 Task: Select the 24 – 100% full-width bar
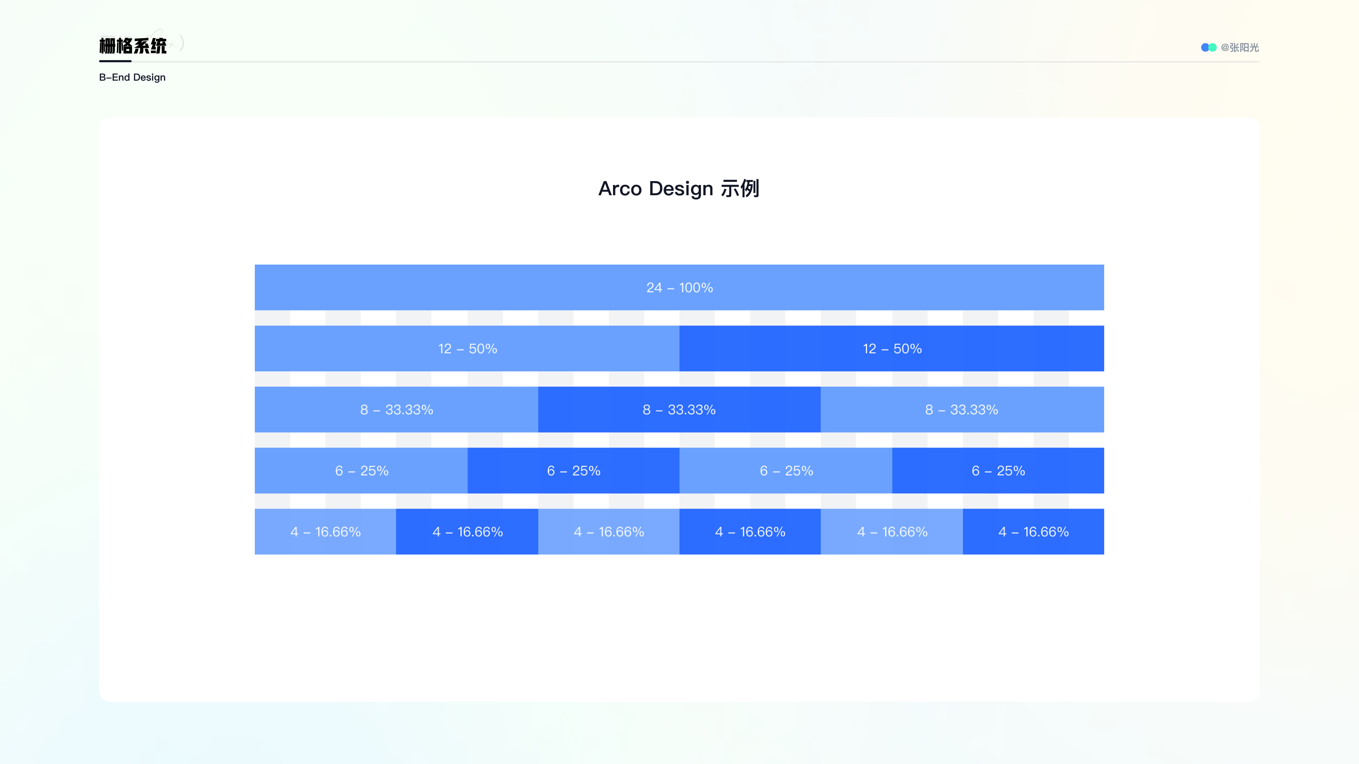tap(679, 287)
